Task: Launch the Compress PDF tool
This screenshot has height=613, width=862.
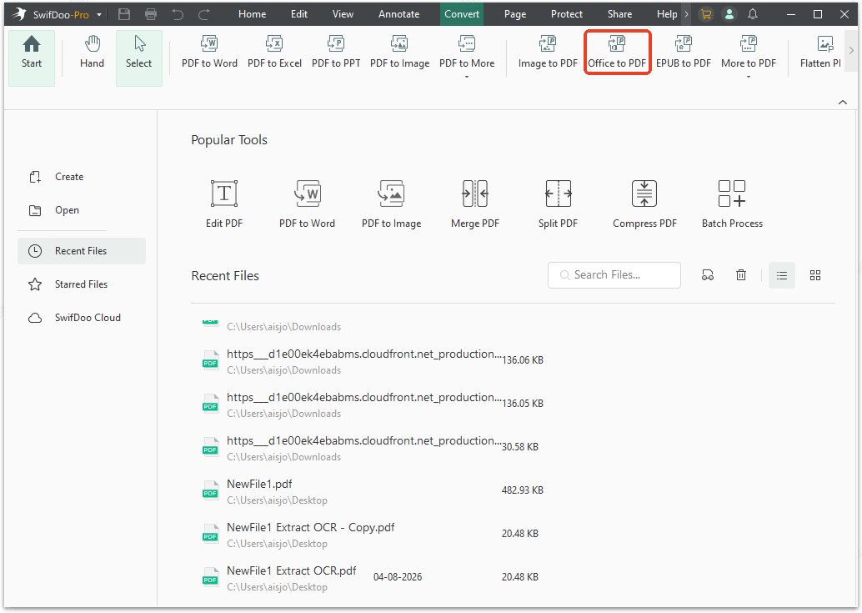Action: 644,203
